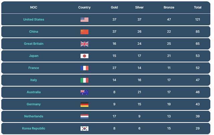This screenshot has height=135, width=214.
Task: Click the Korea Republic flag icon
Action: click(x=85, y=128)
